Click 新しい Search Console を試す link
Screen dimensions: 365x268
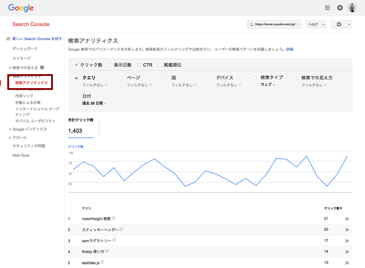(36, 38)
